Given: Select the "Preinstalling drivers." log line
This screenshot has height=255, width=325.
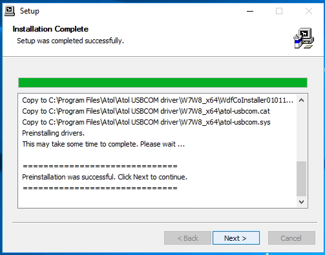Looking at the screenshot, I should (53, 133).
